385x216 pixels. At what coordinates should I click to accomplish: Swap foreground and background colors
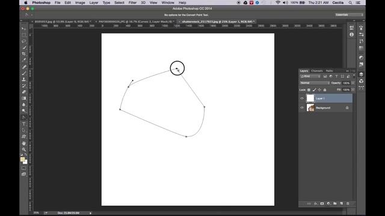click(x=26, y=155)
